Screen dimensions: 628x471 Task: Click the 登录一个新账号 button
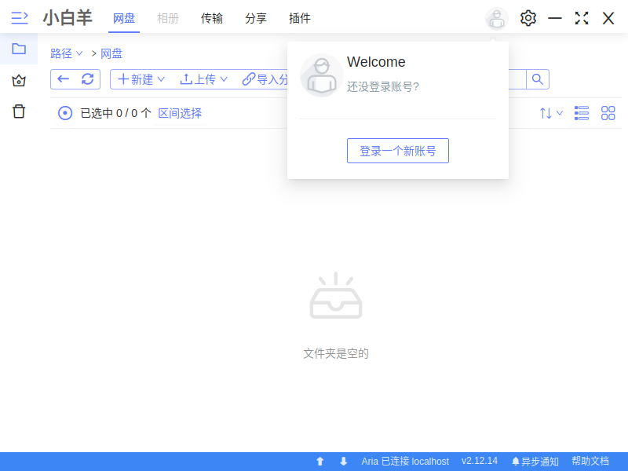pyautogui.click(x=397, y=151)
